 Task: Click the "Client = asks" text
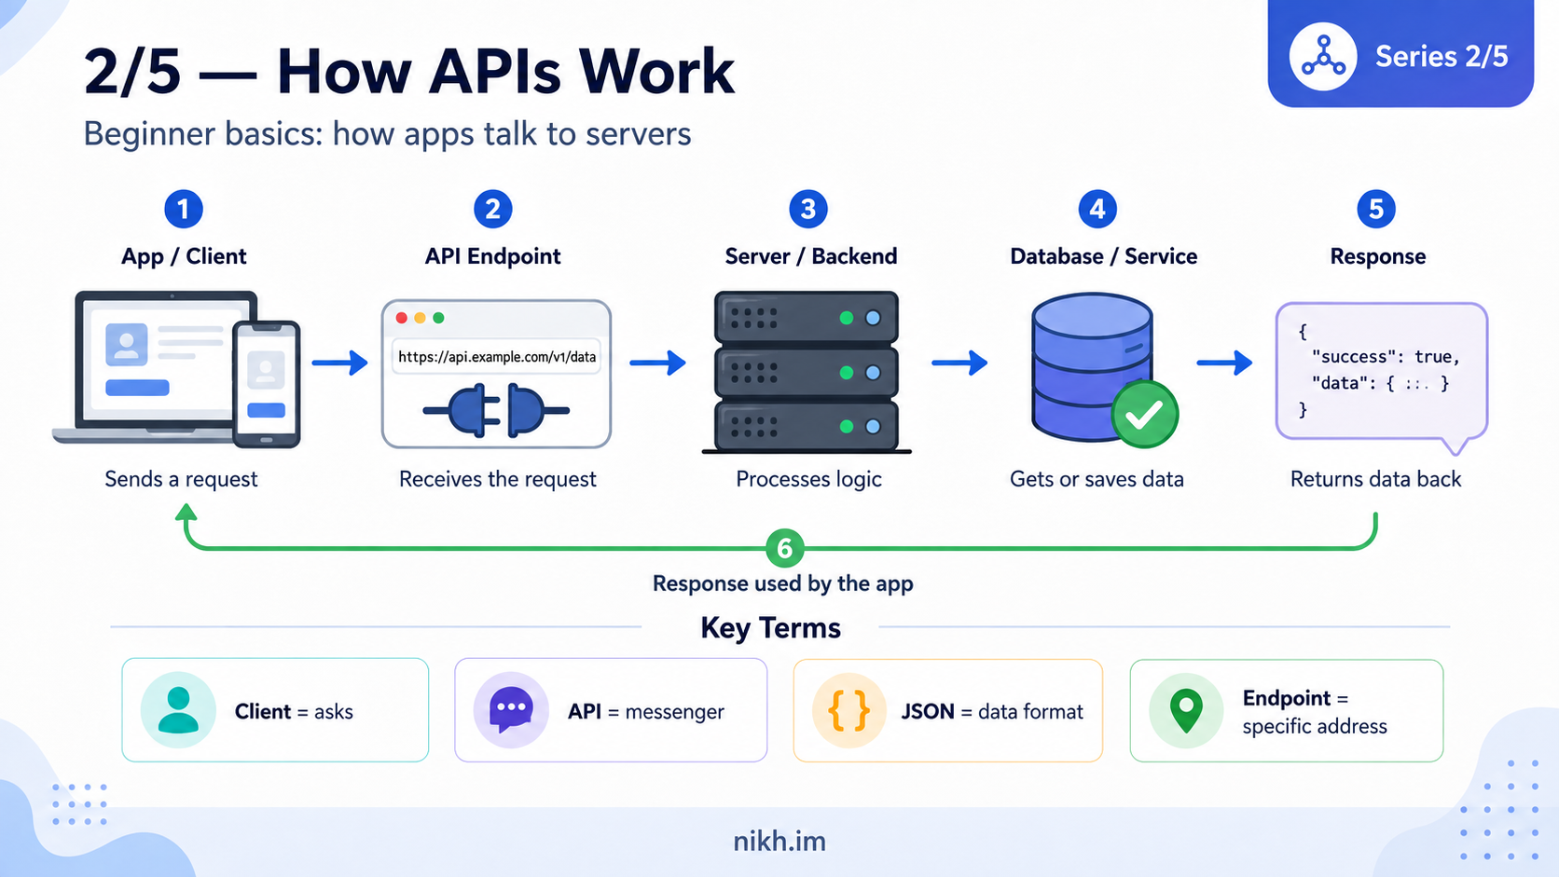pyautogui.click(x=294, y=712)
